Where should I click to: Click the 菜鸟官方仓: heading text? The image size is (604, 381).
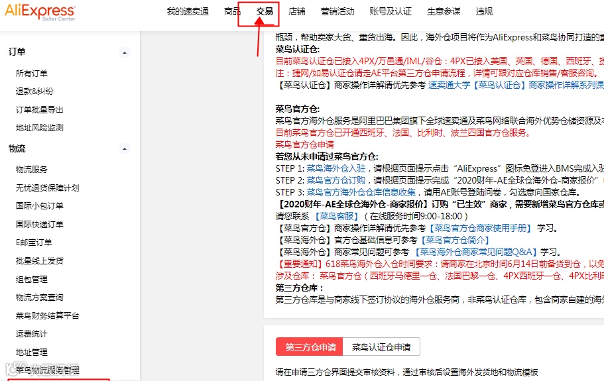(298, 109)
